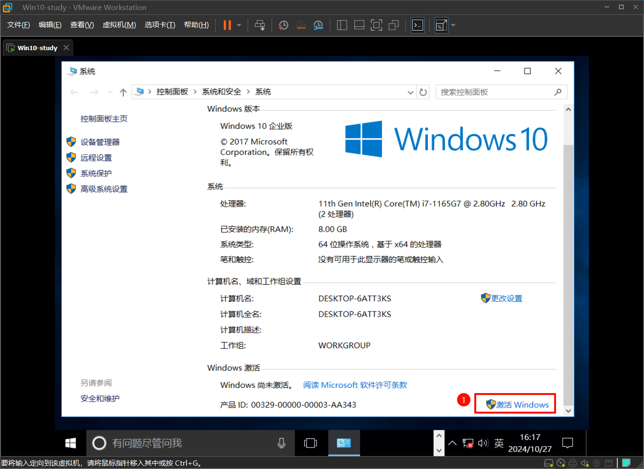
Task: Click the Send Ctrl+Alt+Del toolbar icon
Action: pos(260,25)
